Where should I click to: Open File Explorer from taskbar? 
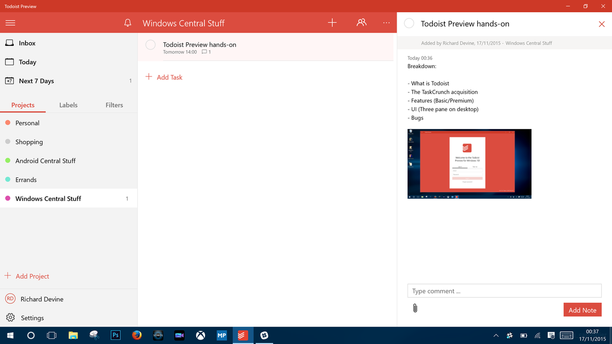(73, 335)
